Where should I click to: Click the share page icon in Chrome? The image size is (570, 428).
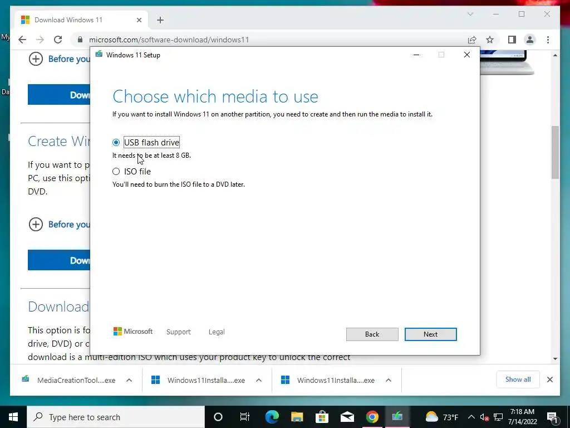coord(472,40)
